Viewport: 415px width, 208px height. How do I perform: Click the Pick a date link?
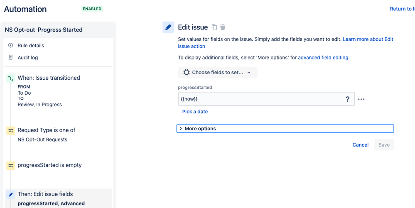[195, 112]
